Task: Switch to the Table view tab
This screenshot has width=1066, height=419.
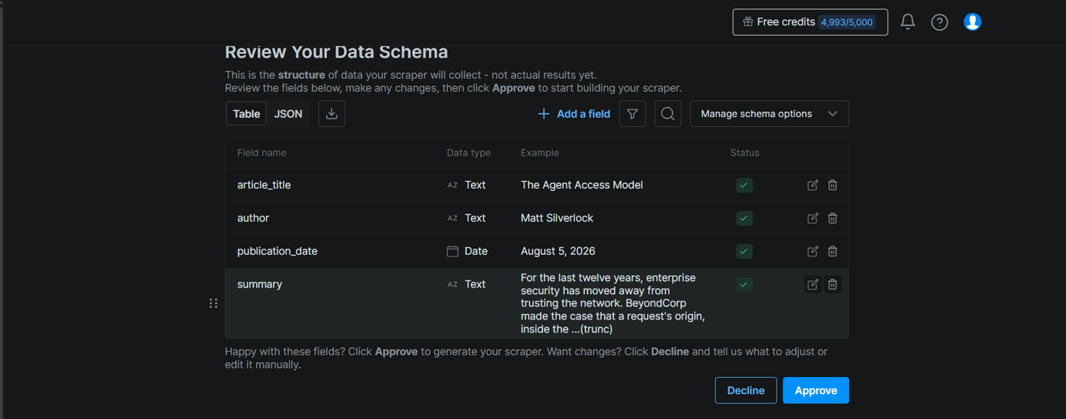Action: pos(247,114)
